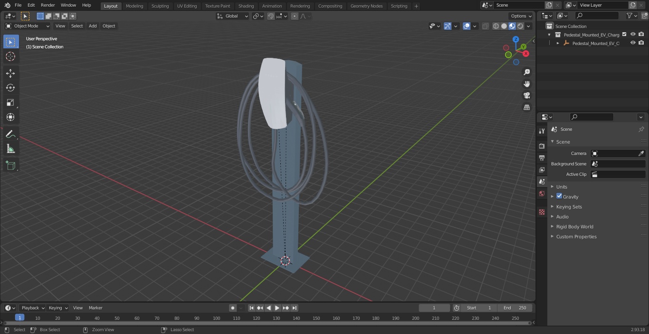Click the pan view hand icon
Image resolution: width=649 pixels, height=334 pixels.
[526, 84]
